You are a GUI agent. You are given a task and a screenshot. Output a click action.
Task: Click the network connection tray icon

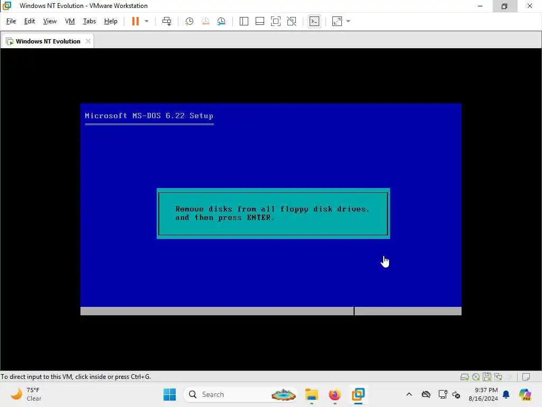[x=442, y=394]
